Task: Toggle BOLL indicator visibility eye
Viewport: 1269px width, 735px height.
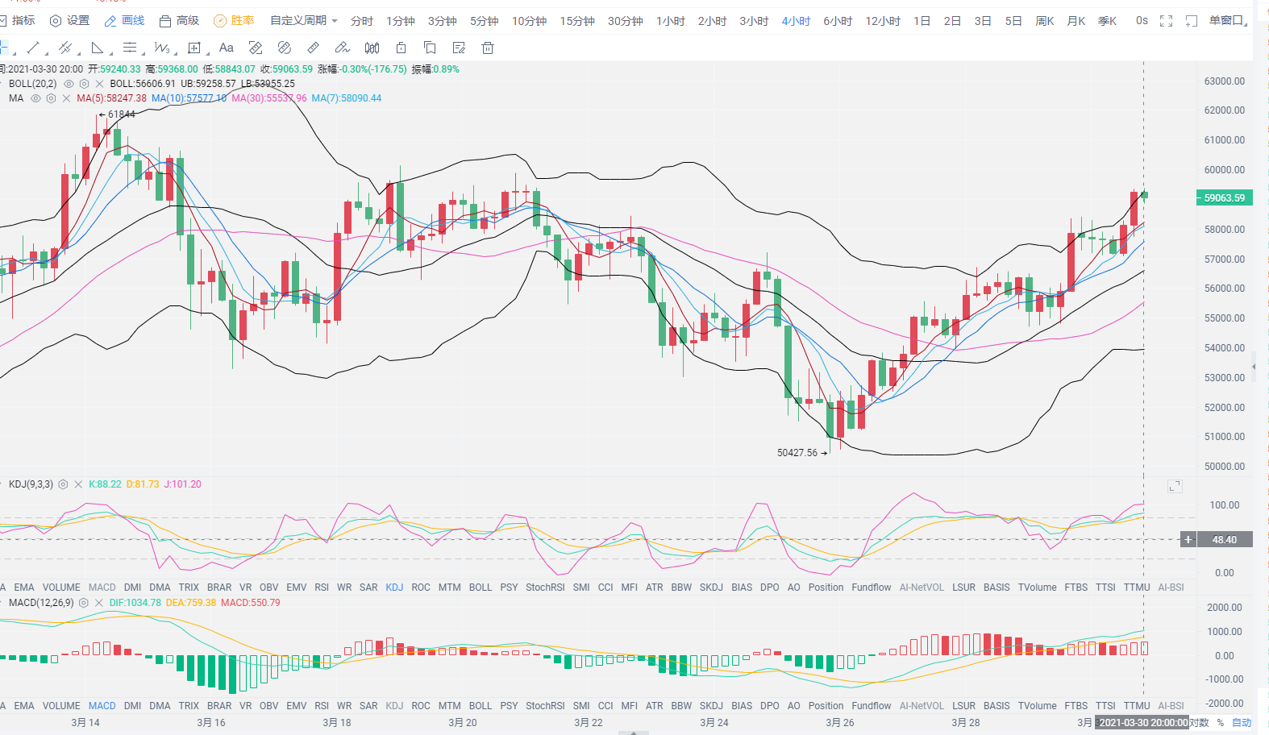Action: (69, 84)
